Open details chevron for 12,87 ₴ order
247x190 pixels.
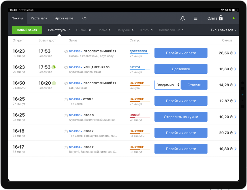pyautogui.click(x=235, y=101)
